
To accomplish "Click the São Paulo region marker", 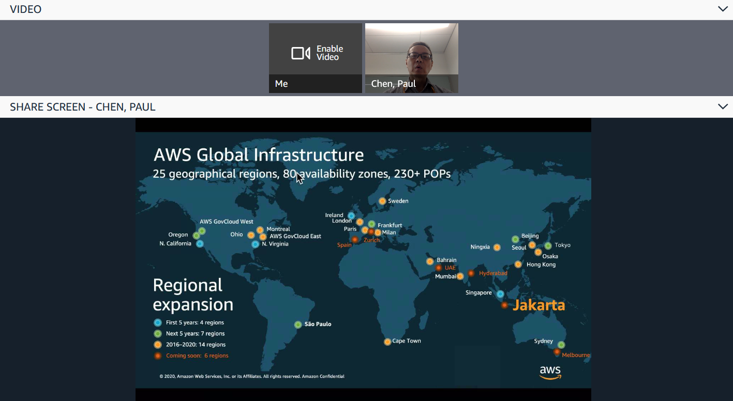I will pos(298,325).
